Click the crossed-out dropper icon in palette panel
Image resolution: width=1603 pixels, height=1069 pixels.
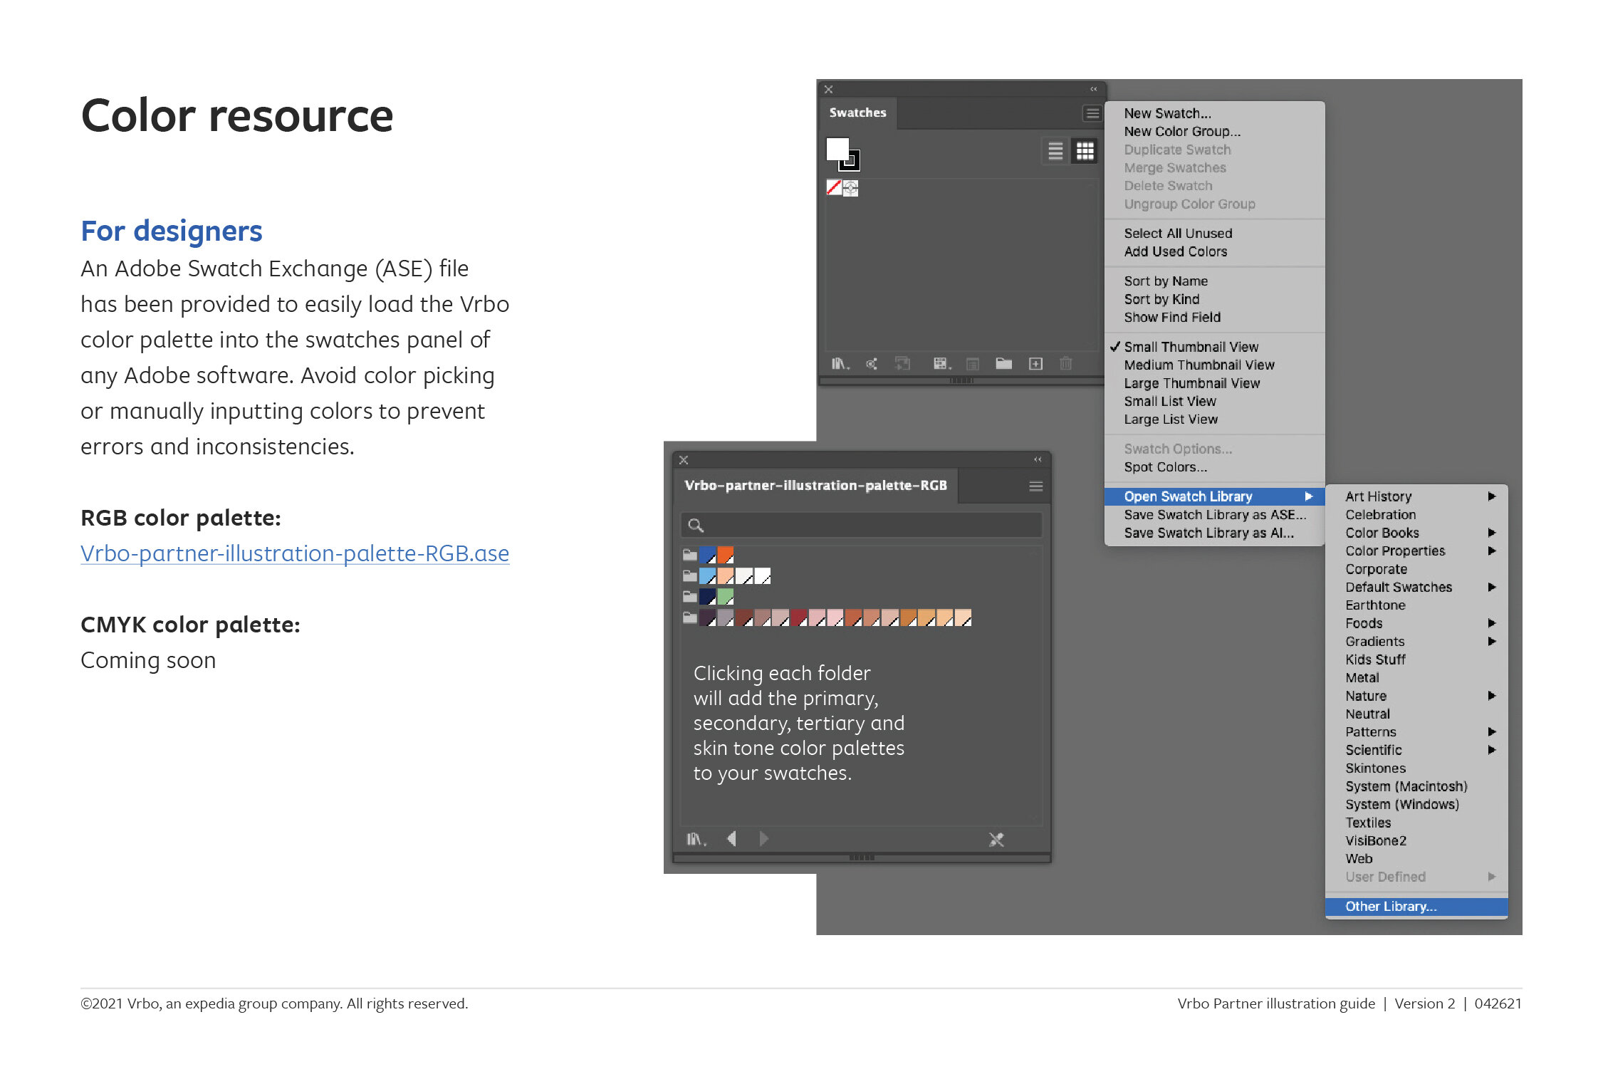point(996,840)
